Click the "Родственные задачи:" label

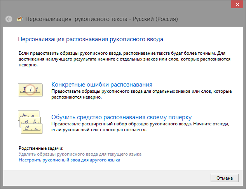40,148
